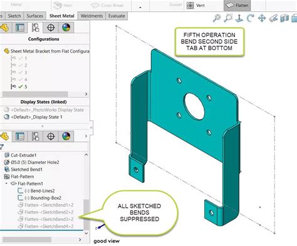Select the greyed Hem tool
Screen dimensions: 297x246
(x=63, y=6)
